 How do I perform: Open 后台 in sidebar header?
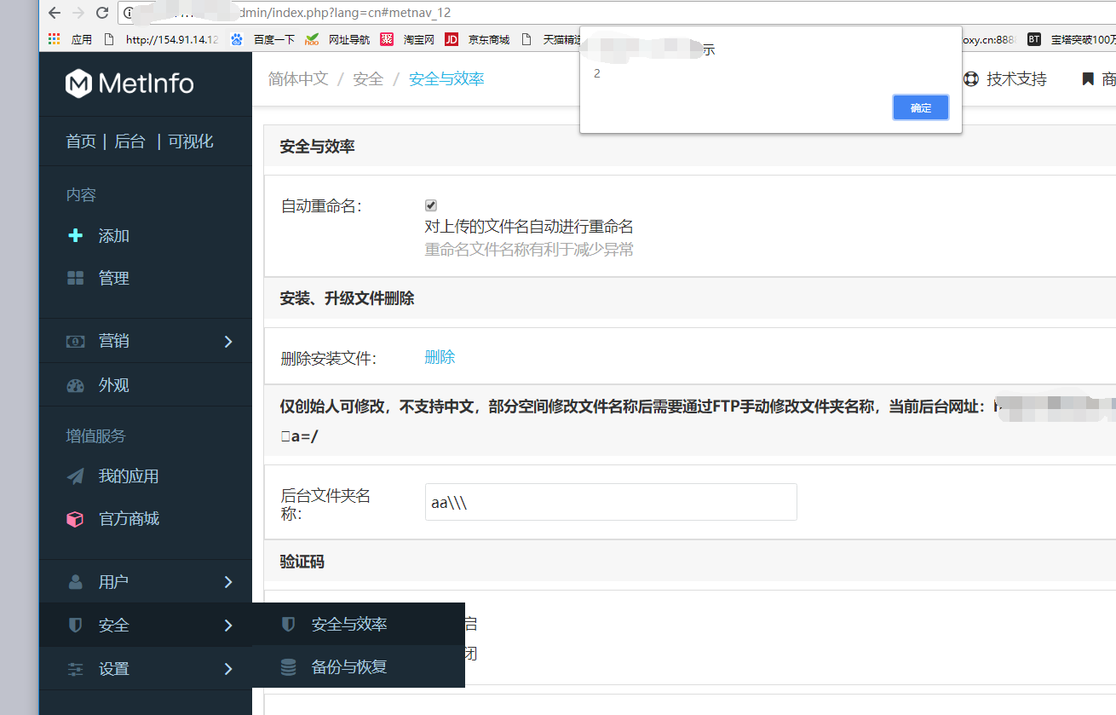[129, 141]
